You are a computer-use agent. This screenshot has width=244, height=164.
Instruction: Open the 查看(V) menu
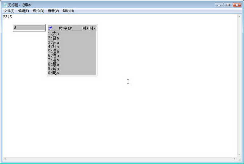point(53,11)
